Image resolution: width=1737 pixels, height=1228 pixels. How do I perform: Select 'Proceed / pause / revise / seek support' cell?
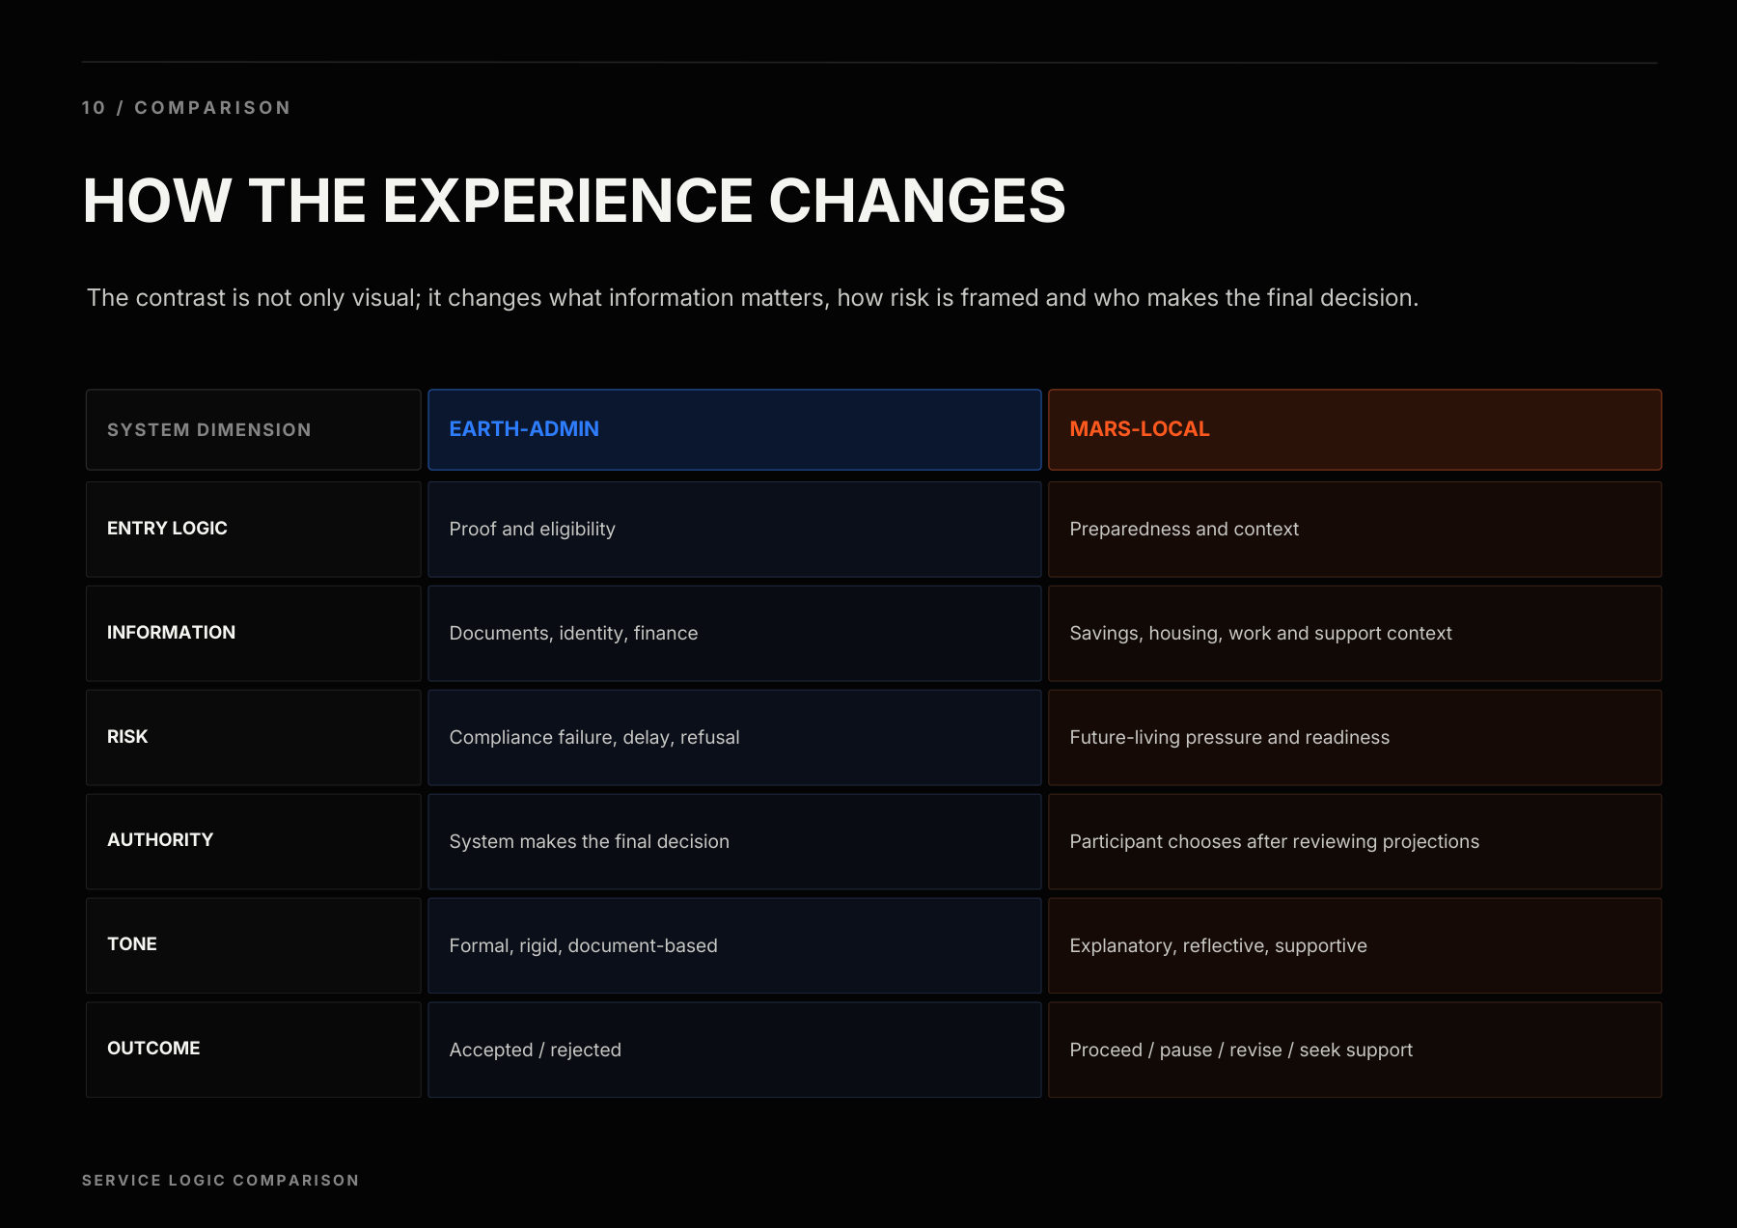click(1355, 1051)
